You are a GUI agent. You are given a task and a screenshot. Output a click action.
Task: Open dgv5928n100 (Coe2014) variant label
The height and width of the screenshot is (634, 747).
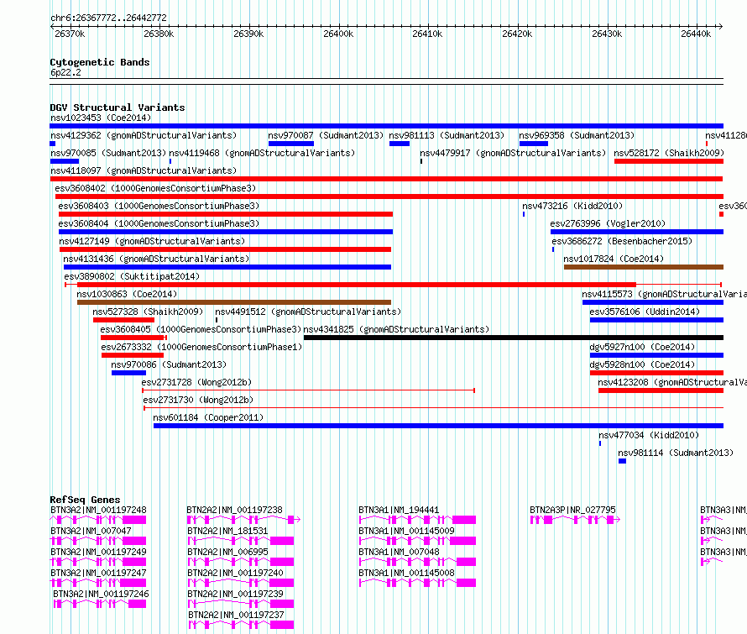(x=642, y=364)
